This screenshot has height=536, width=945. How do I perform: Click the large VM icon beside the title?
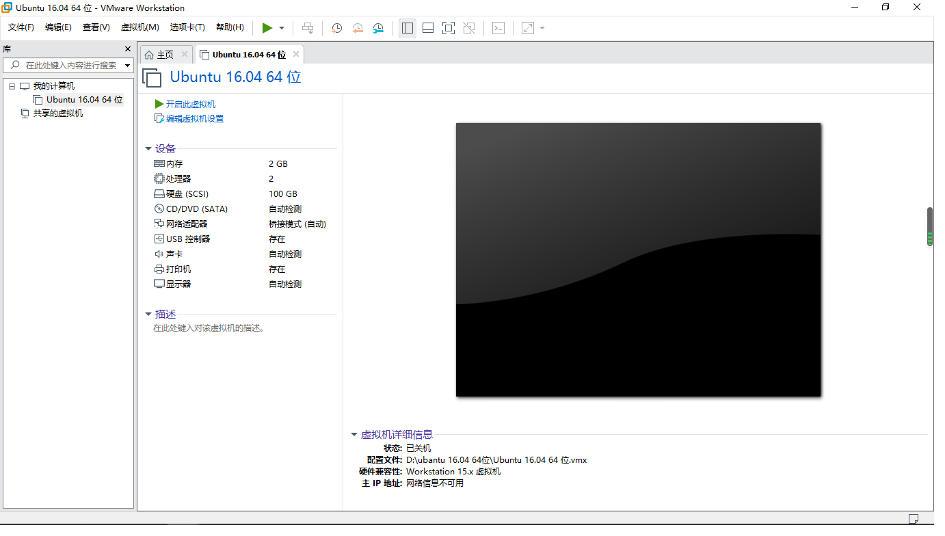(152, 77)
